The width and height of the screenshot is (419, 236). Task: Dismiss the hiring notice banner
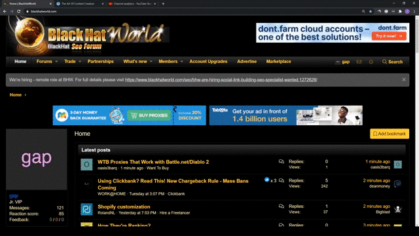404,80
